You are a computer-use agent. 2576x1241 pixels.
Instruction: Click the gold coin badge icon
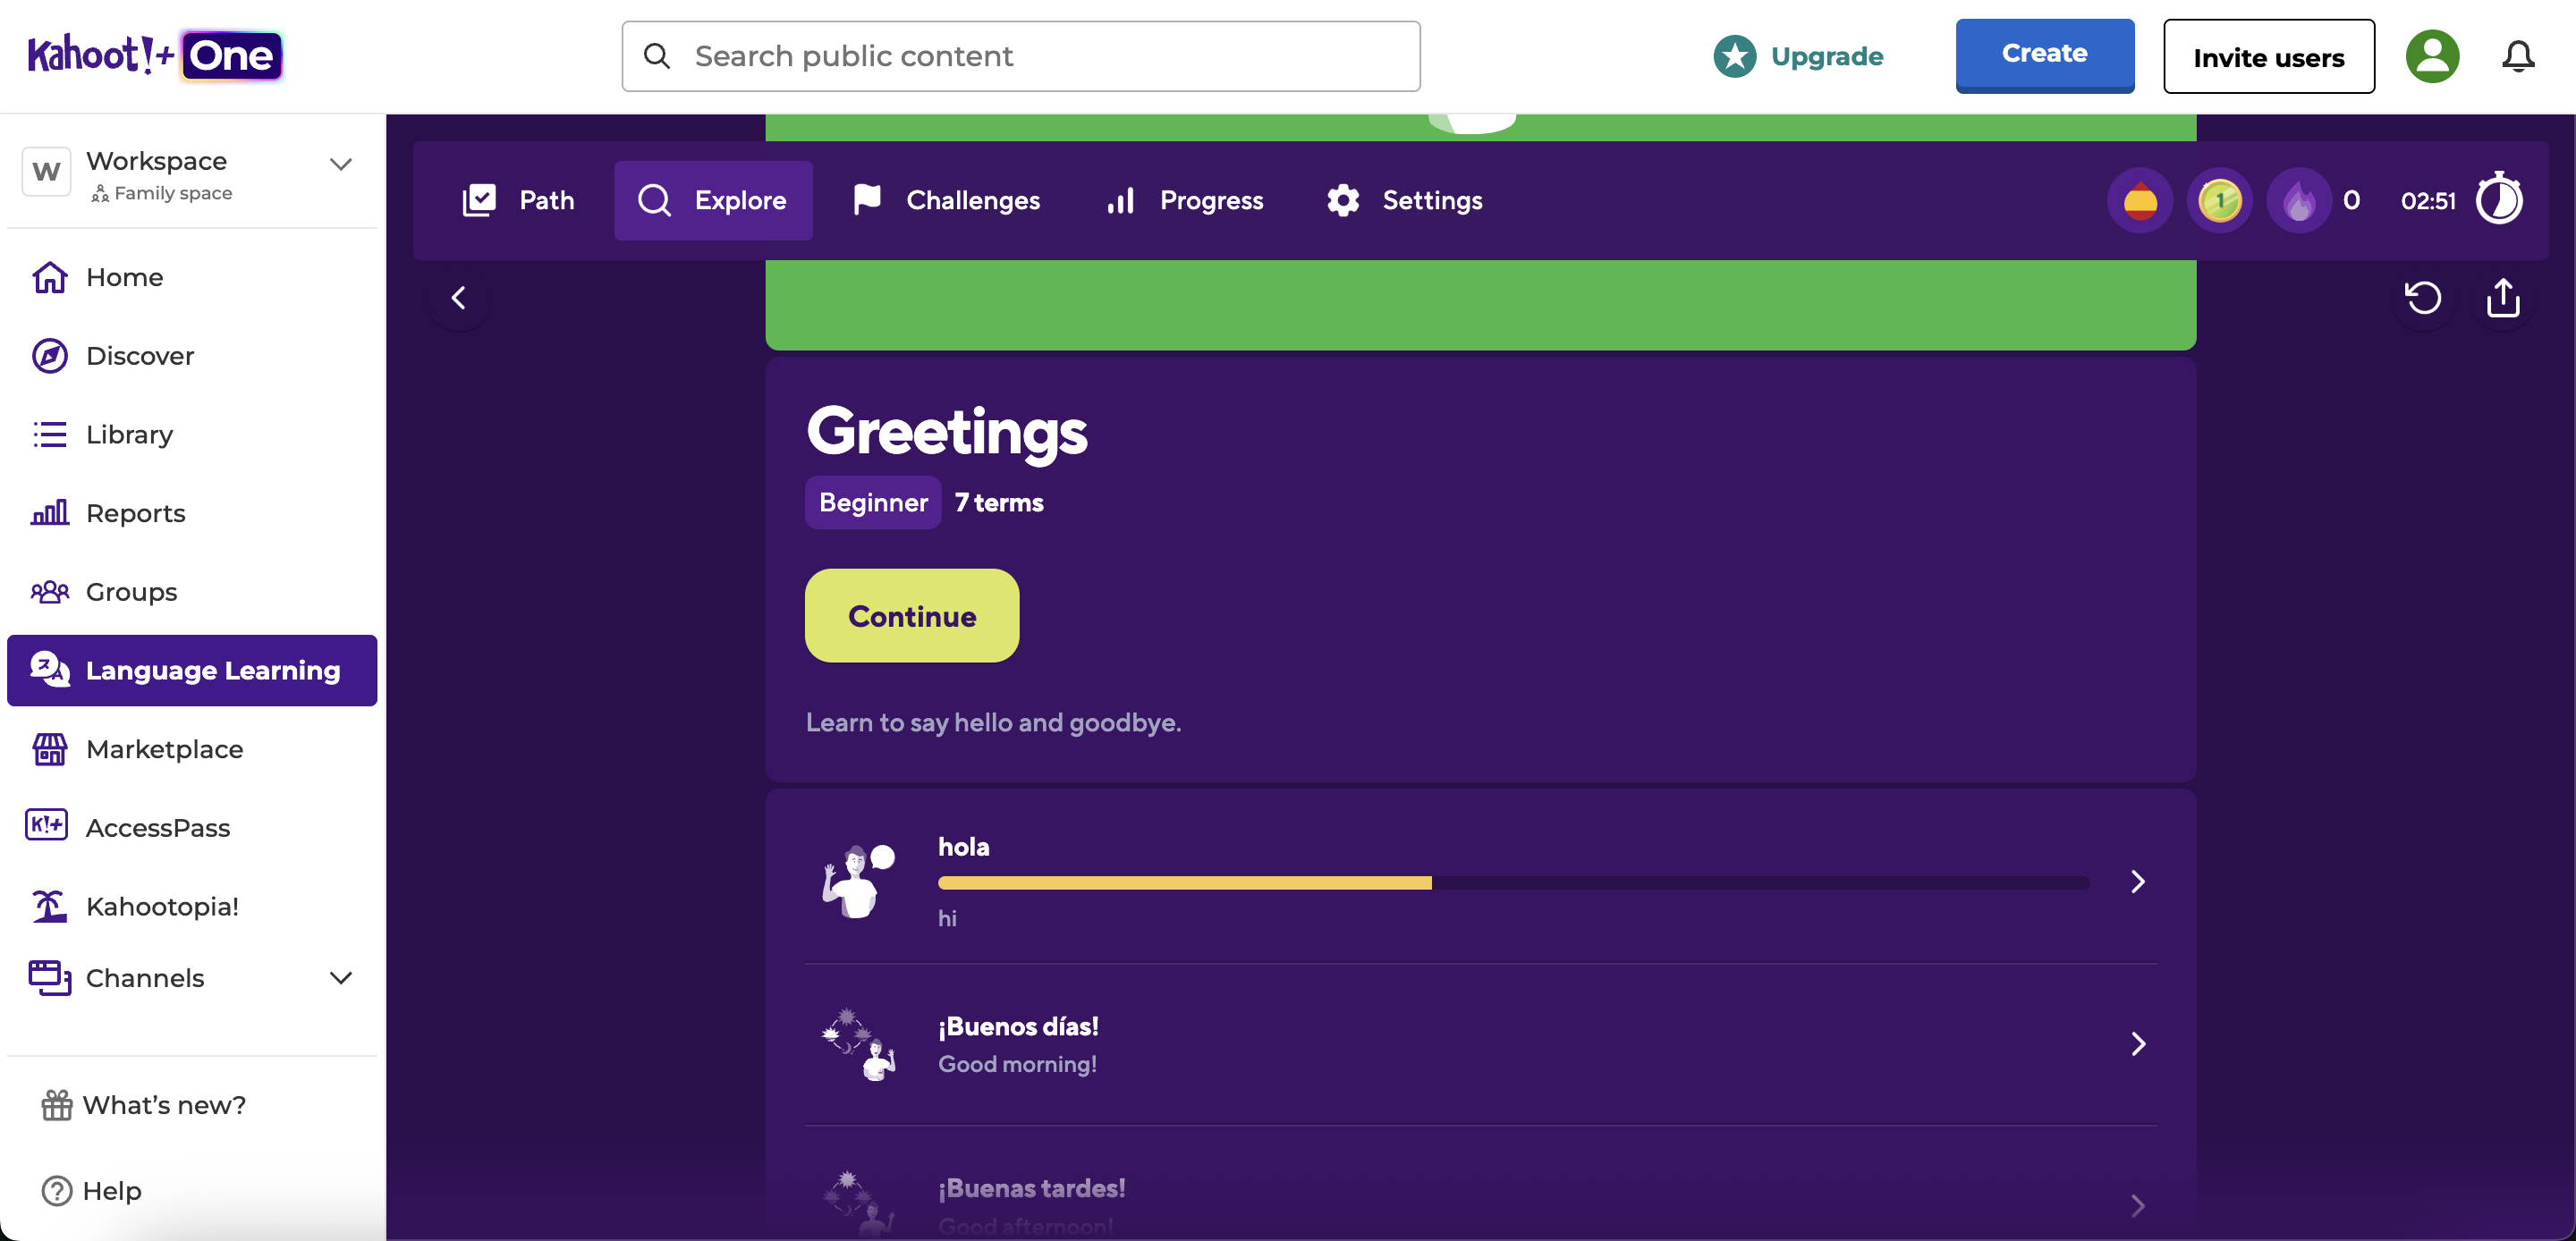pyautogui.click(x=2220, y=201)
